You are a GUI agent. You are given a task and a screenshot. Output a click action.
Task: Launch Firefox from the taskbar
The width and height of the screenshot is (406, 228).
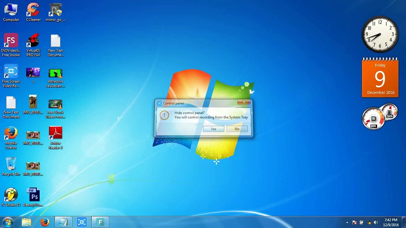pyautogui.click(x=45, y=222)
